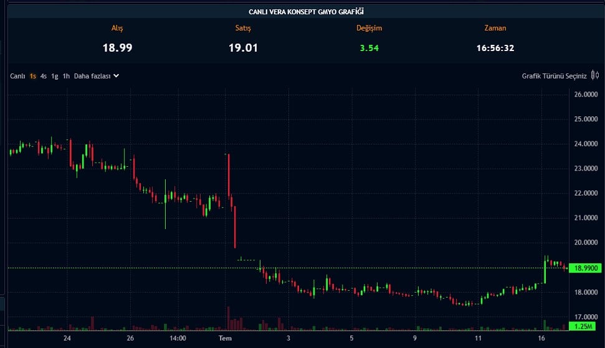Click the candlestick chart type icon
The image size is (605, 348).
pos(594,76)
